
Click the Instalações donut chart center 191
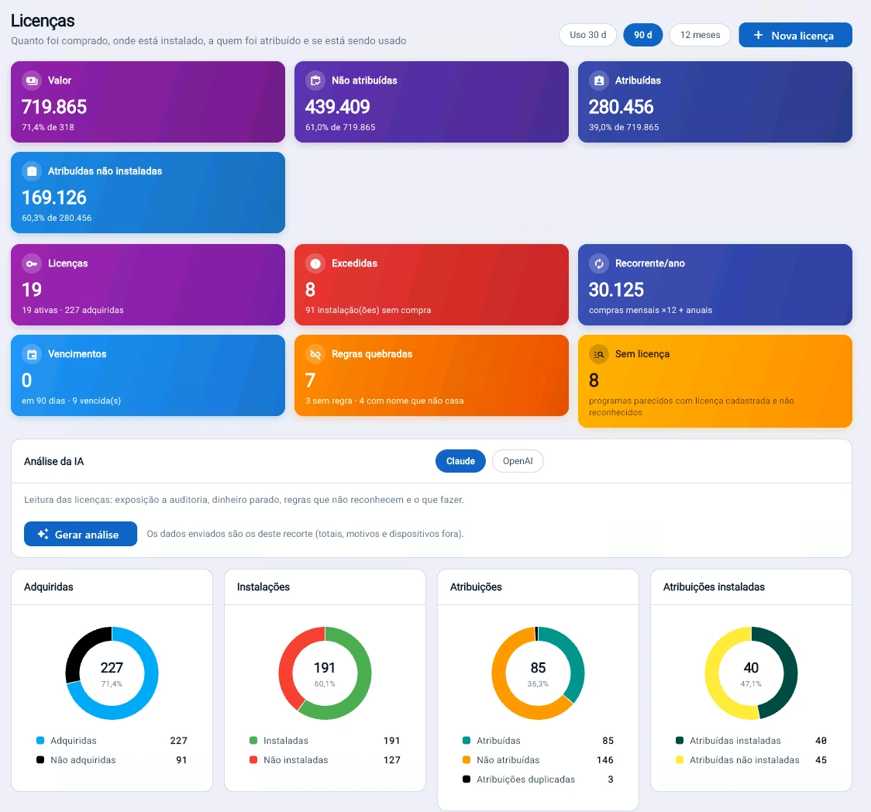(325, 668)
